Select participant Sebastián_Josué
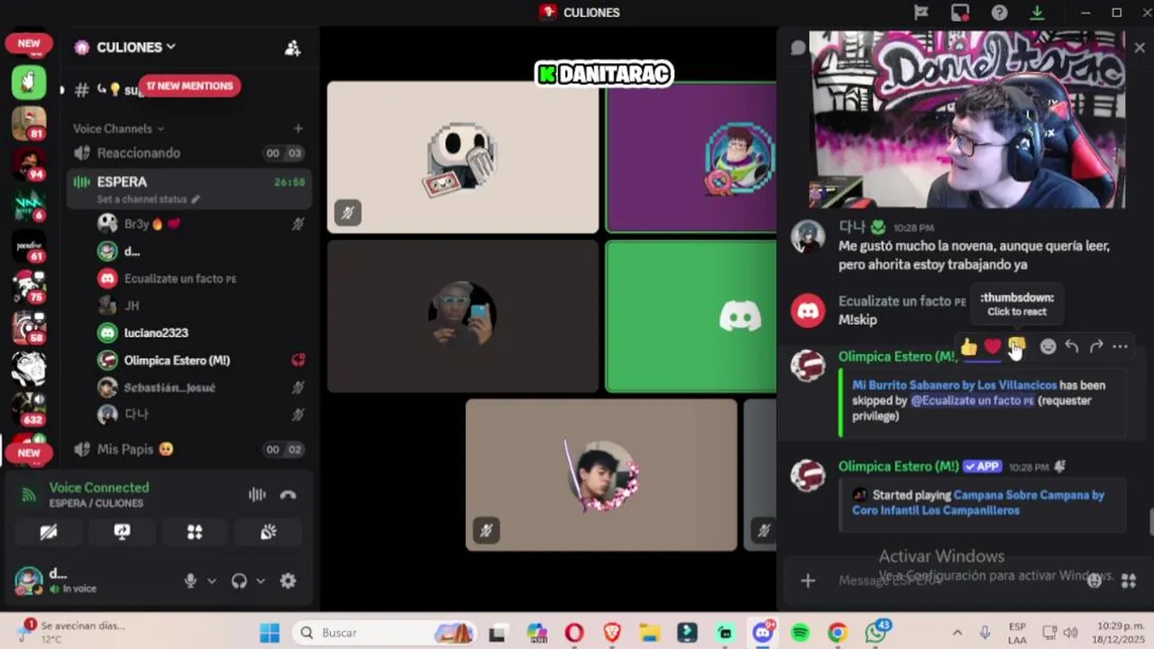Screen dimensions: 1154x649 point(203,387)
